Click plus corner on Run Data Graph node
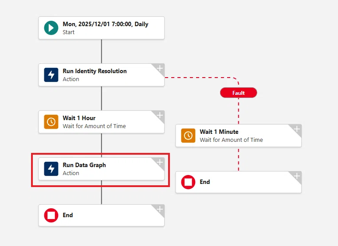The height and width of the screenshot is (246, 338). tap(160, 162)
